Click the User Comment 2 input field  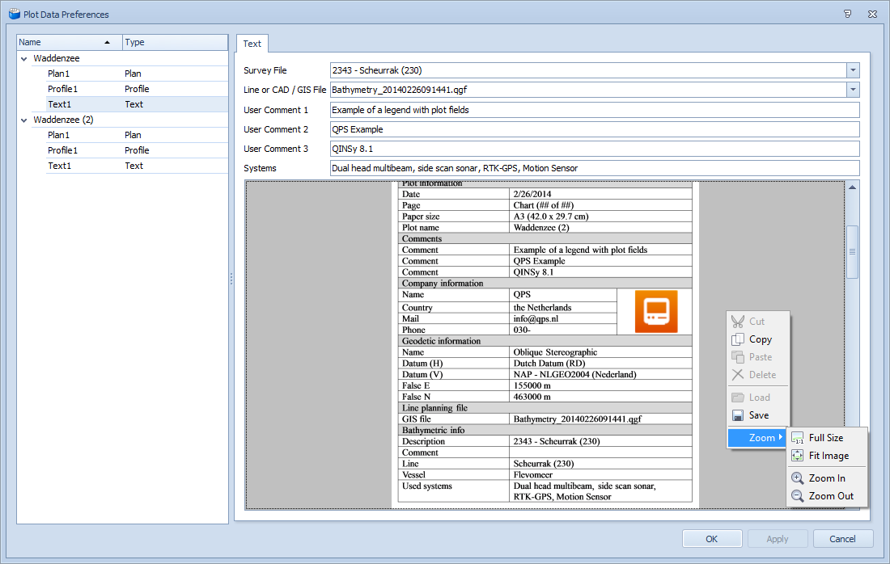[x=594, y=129]
